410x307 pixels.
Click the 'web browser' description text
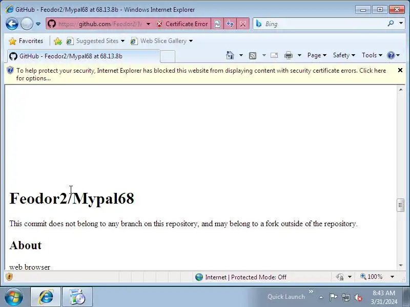(x=30, y=267)
